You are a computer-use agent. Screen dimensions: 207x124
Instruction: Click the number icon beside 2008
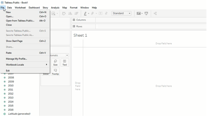(5, 78)
